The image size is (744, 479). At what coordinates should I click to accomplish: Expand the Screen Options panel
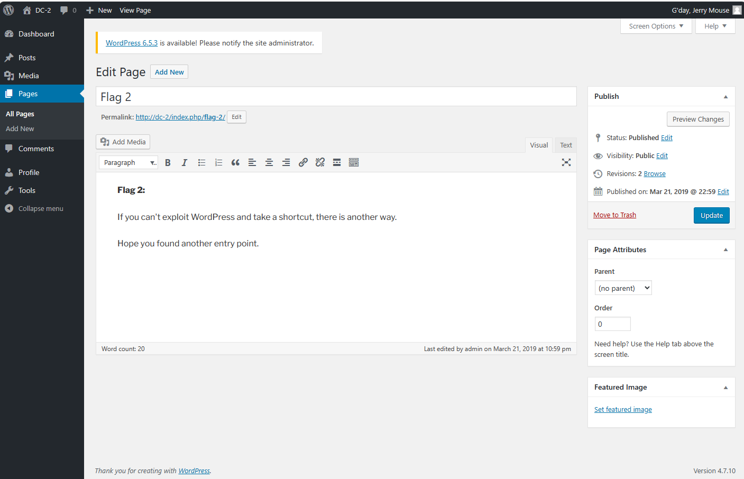point(656,26)
